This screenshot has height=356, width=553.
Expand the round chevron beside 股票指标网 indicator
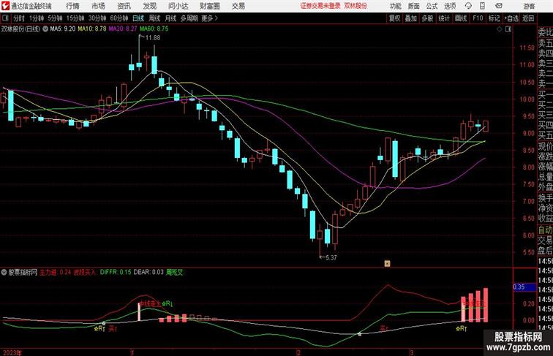click(x=4, y=272)
